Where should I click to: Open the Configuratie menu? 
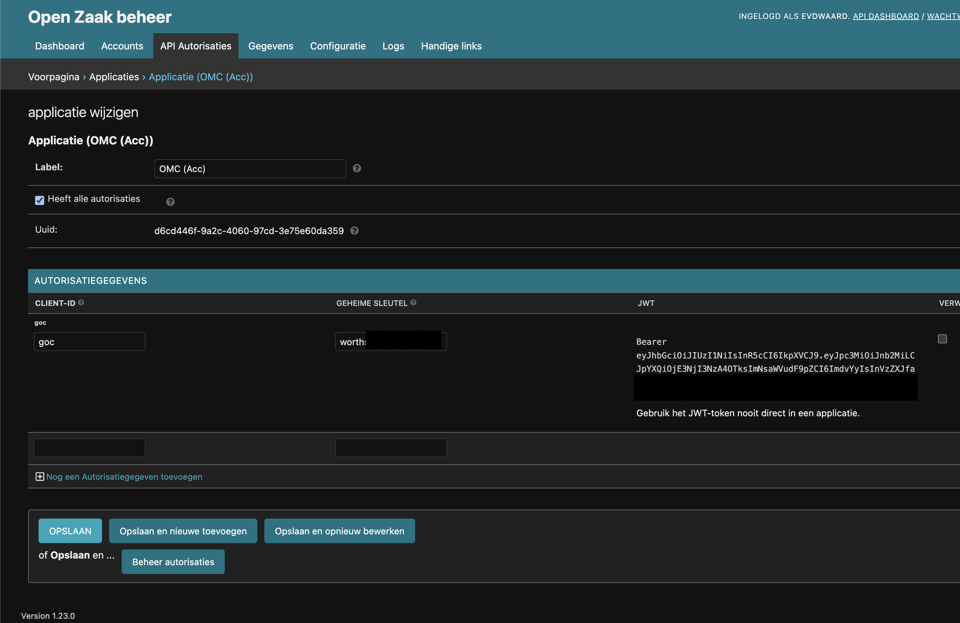(338, 46)
